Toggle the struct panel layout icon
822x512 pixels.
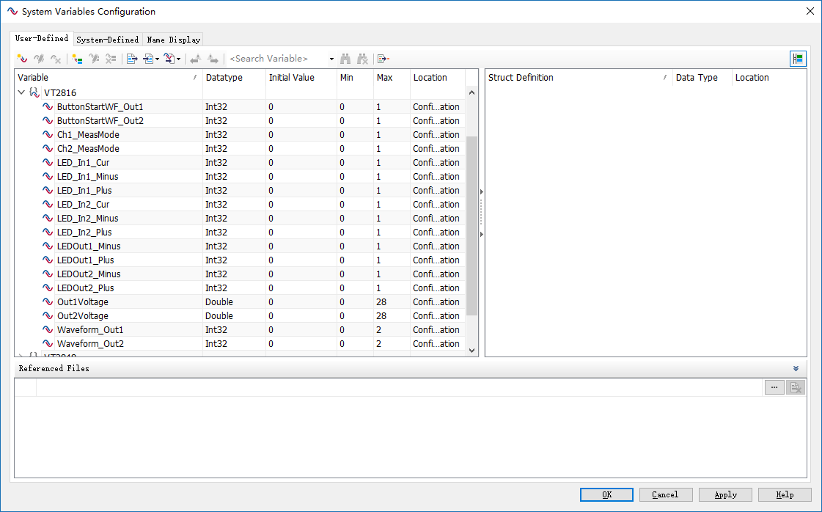798,59
